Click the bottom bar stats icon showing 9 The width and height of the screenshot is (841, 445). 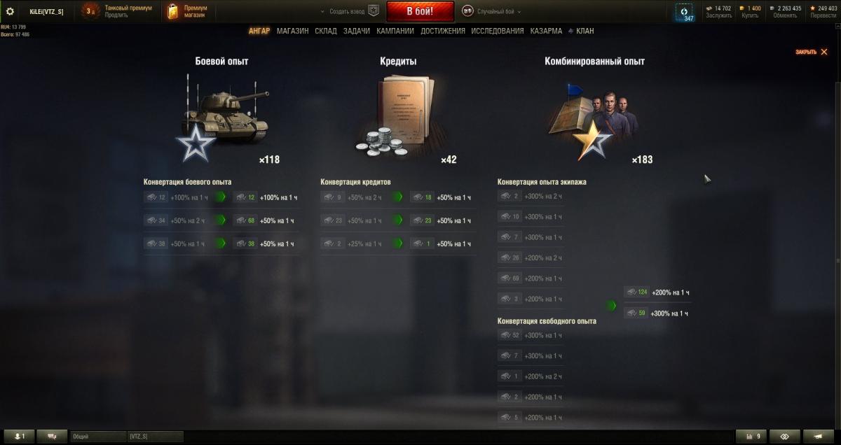pyautogui.click(x=752, y=436)
